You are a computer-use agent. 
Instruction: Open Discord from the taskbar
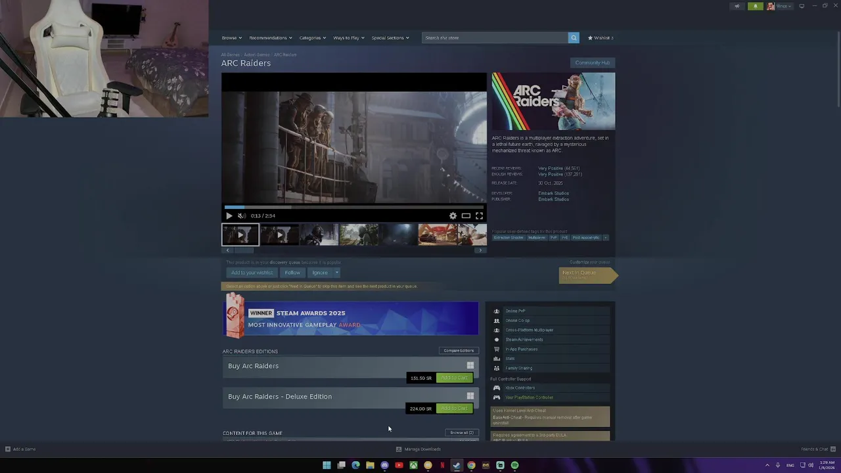(384, 465)
